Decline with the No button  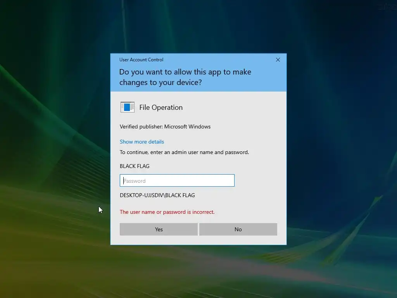coord(238,229)
